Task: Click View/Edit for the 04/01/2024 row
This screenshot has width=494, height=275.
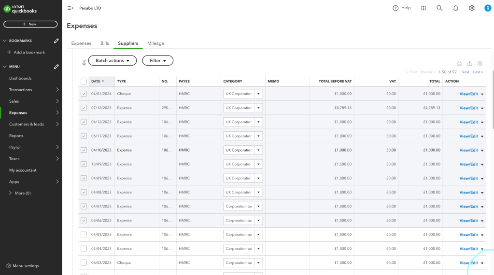Action: [468, 94]
